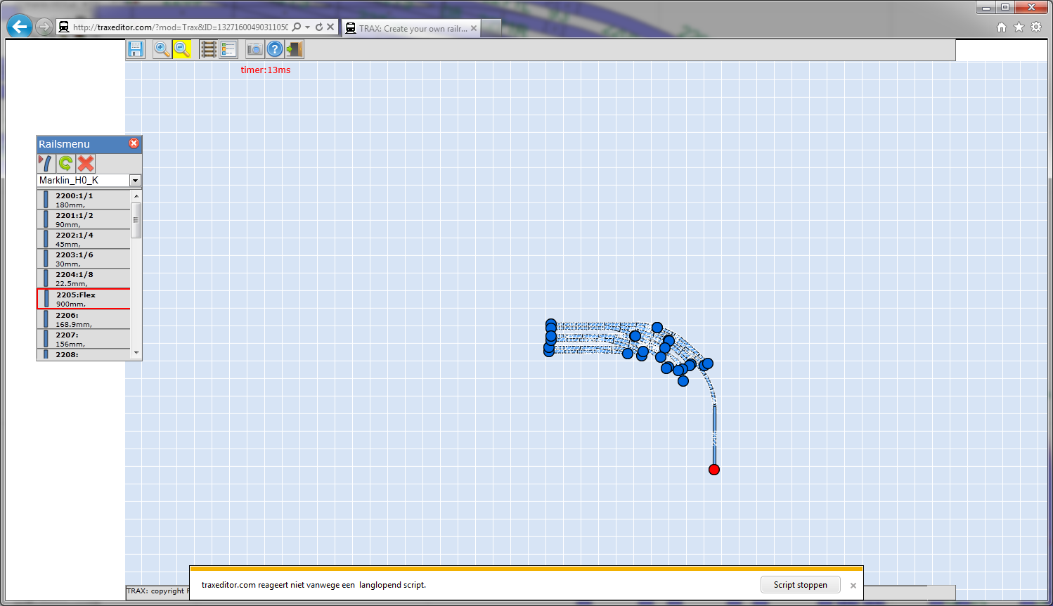Zoom in with the plus magnifier
1053x606 pixels.
click(162, 49)
